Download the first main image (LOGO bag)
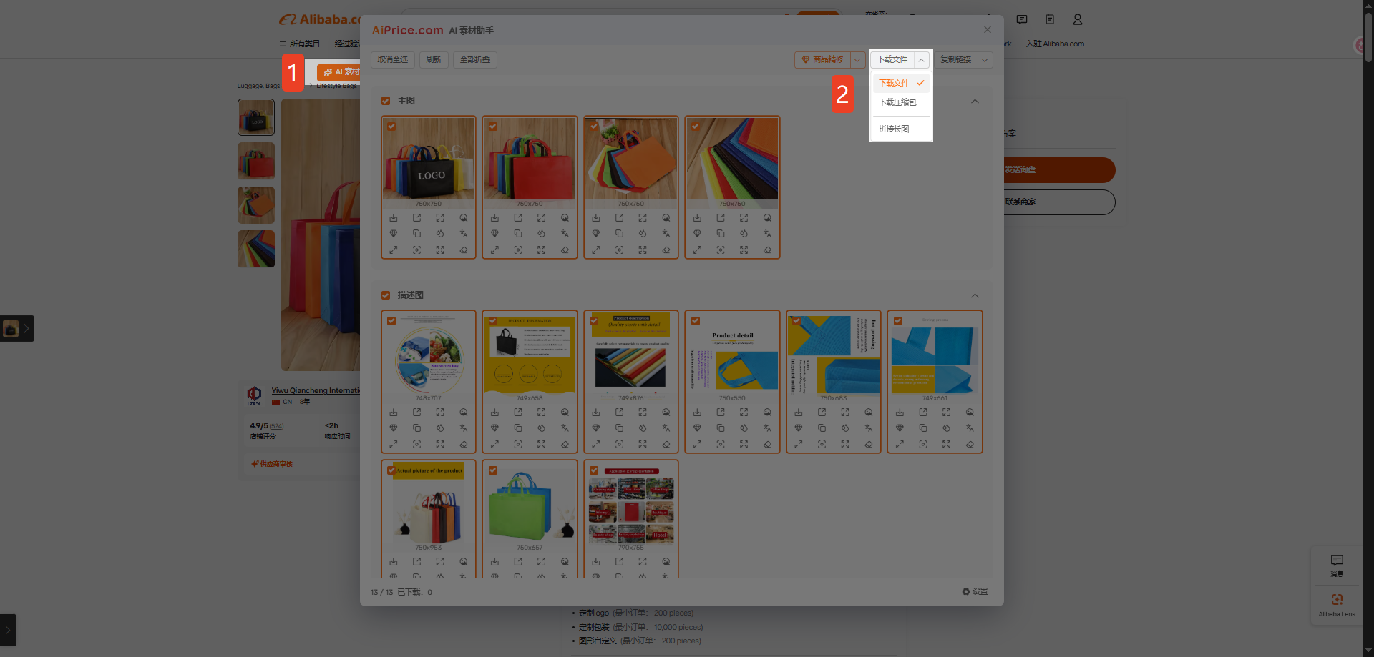 [394, 218]
